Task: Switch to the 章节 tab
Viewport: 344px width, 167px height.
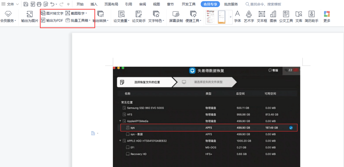Action: (x=170, y=4)
